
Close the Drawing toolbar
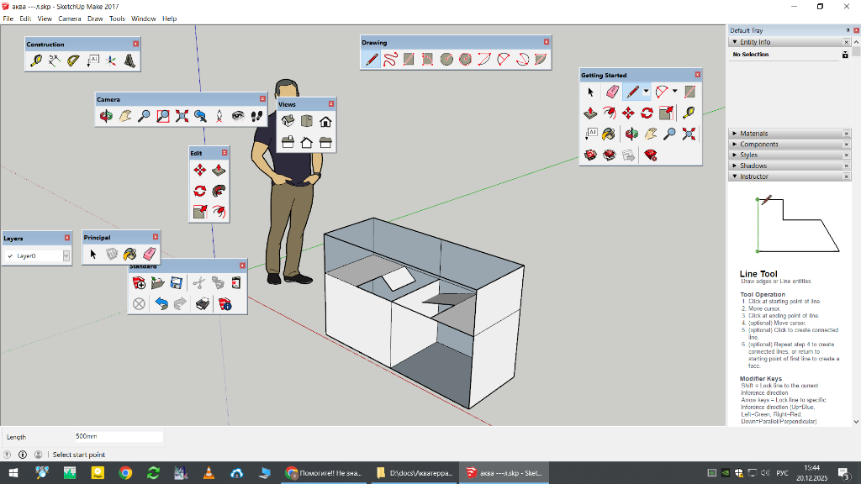[x=547, y=42]
